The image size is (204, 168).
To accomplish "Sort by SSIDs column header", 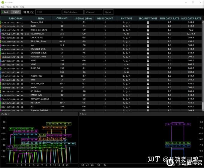I will [x=41, y=19].
